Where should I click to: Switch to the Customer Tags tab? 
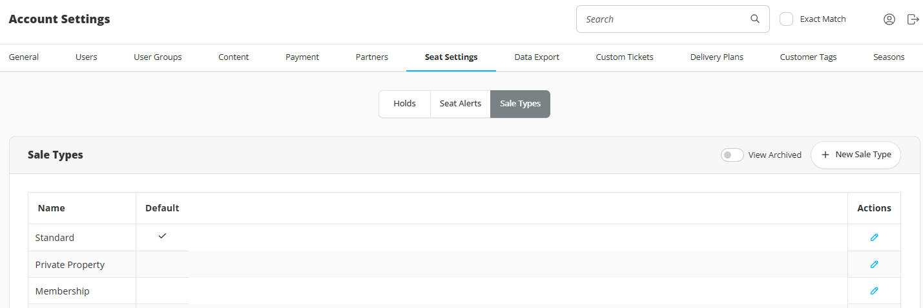[x=808, y=57]
